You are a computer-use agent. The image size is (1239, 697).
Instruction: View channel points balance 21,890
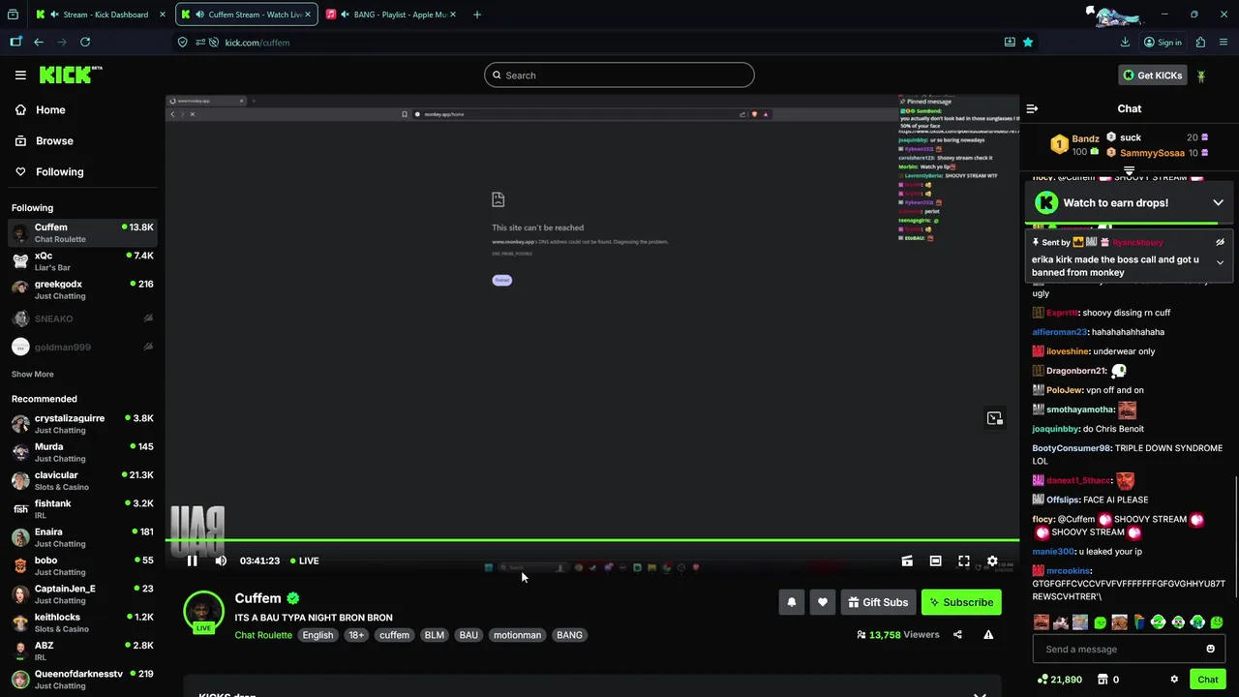coord(1059,680)
